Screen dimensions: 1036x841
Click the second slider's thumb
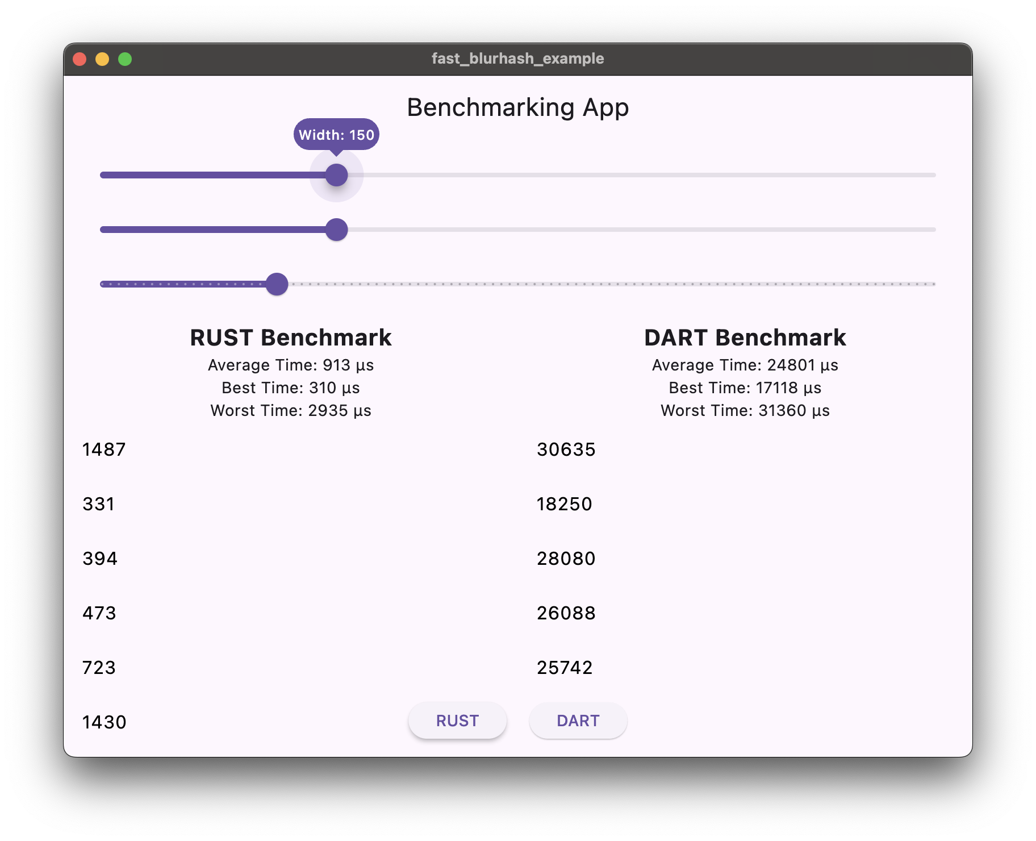tap(336, 230)
